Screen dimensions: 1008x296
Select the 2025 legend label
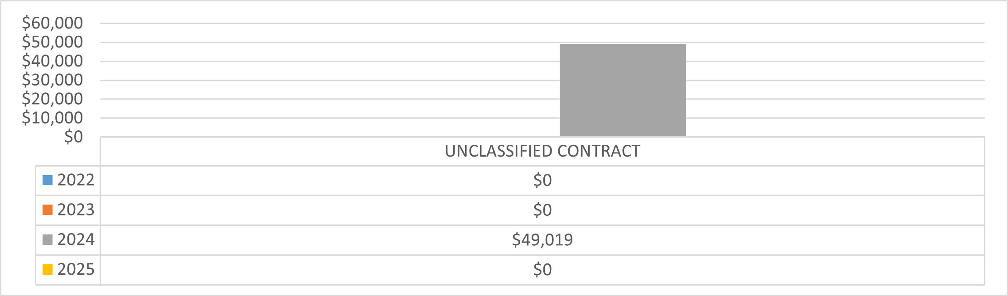point(76,270)
